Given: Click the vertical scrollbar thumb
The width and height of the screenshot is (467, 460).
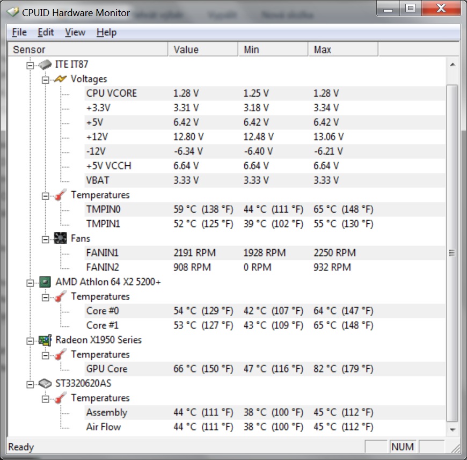Looking at the screenshot, I should [453, 253].
